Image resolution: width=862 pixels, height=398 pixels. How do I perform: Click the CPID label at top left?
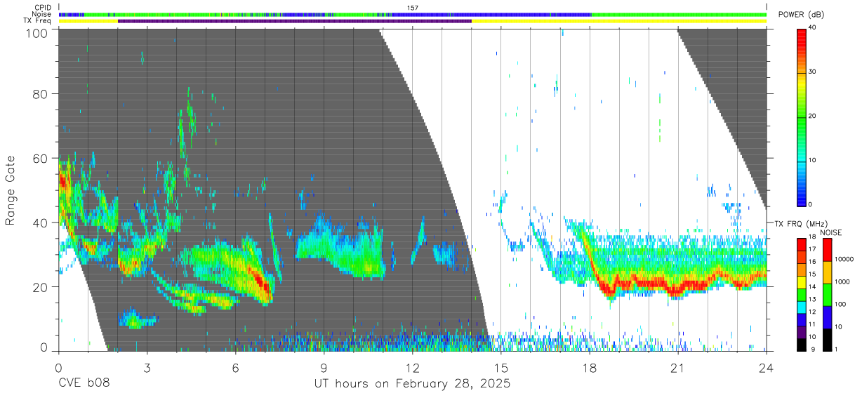42,8
